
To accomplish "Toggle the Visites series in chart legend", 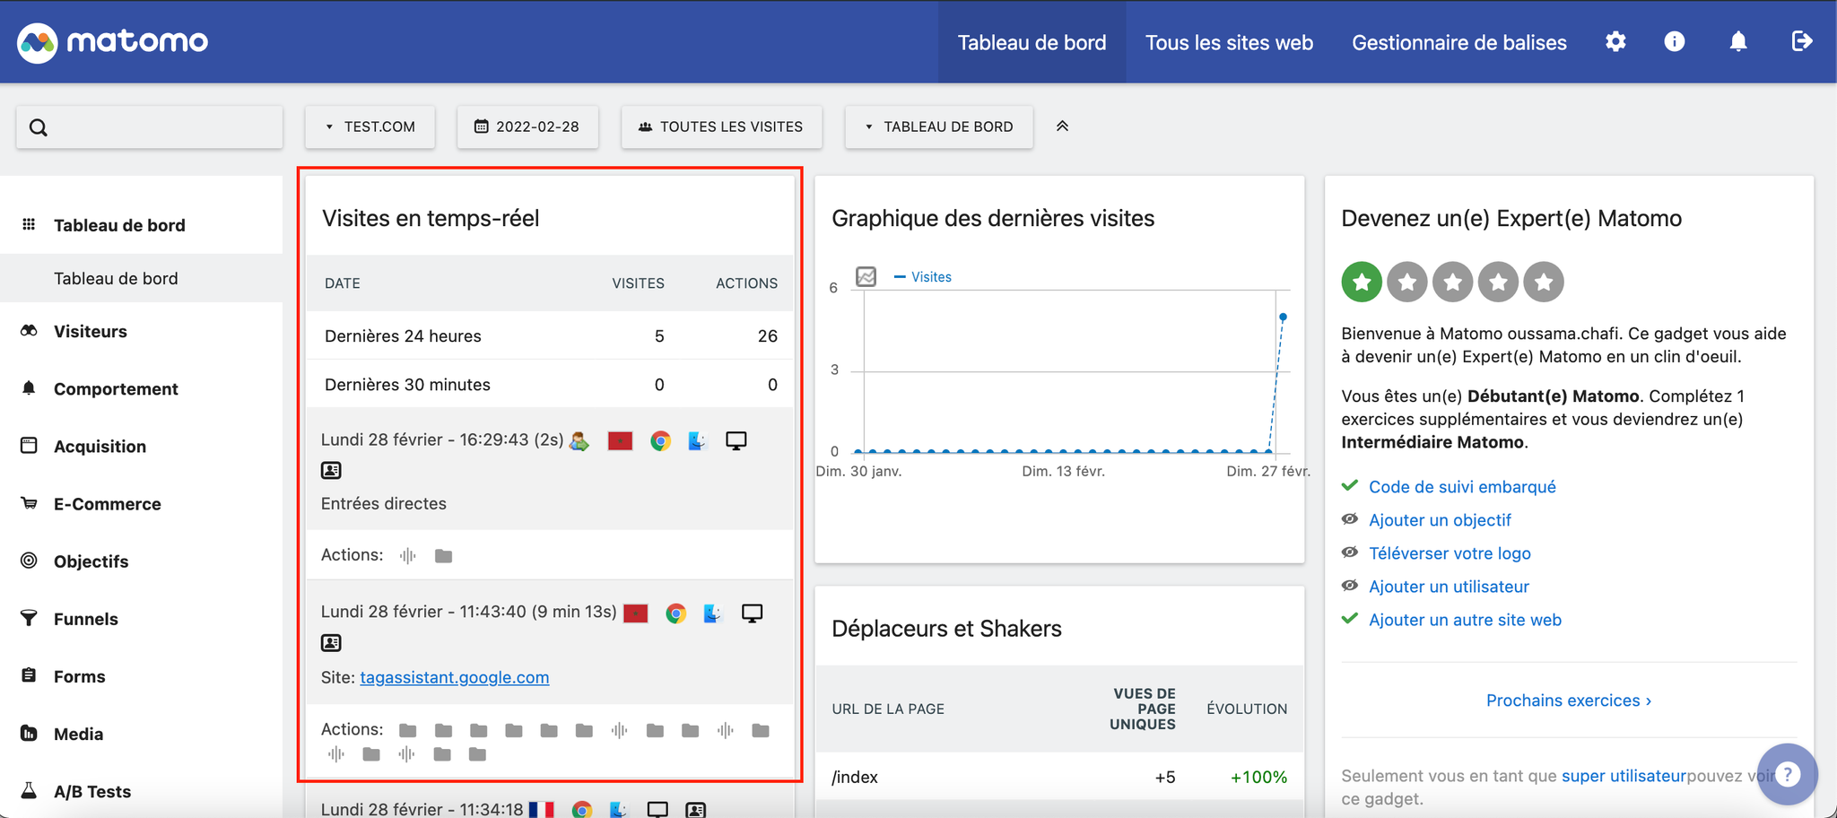I will [x=923, y=276].
